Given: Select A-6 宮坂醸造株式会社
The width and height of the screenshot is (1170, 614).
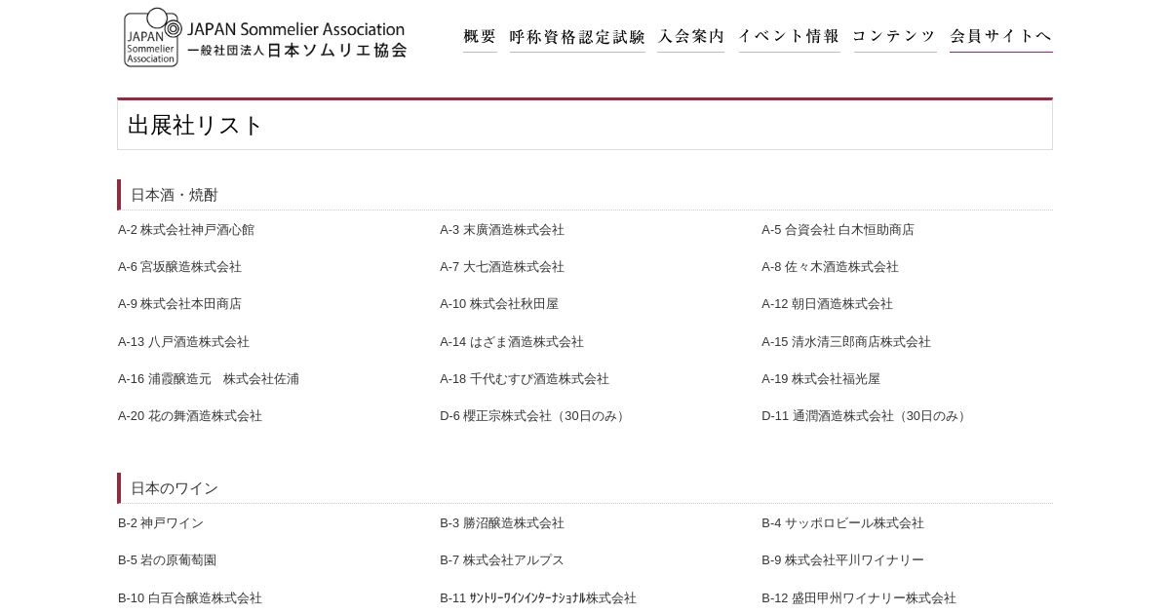Looking at the screenshot, I should [x=179, y=267].
